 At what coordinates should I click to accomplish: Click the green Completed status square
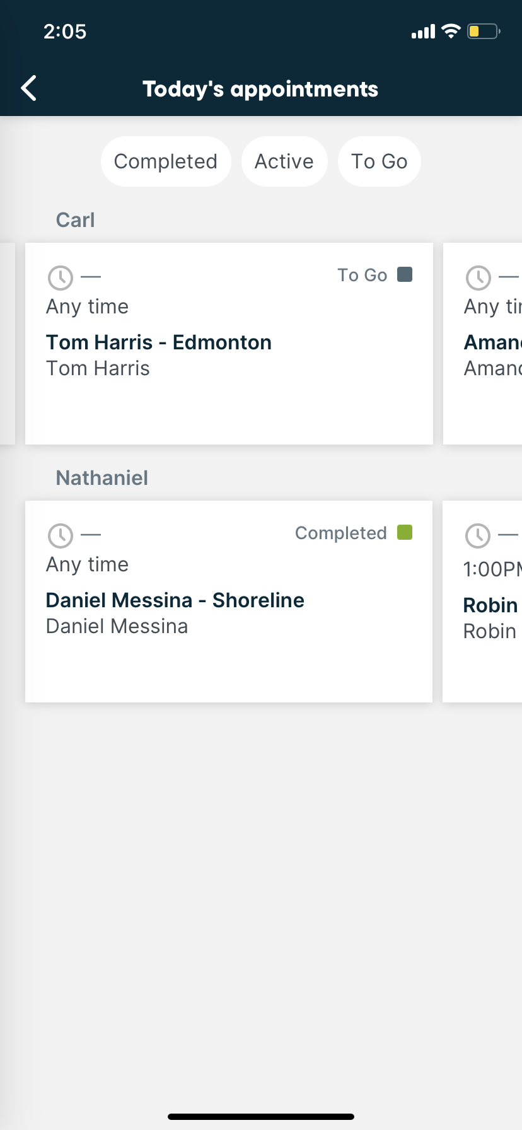(x=405, y=532)
